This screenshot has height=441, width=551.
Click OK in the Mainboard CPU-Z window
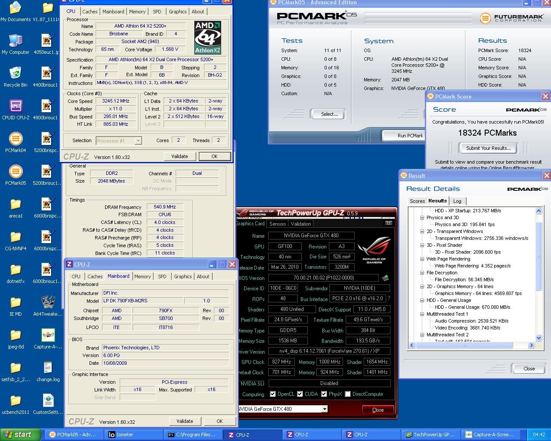220,421
